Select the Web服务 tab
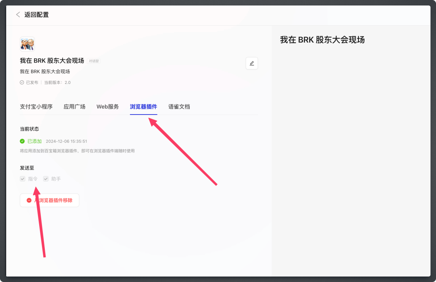This screenshot has height=282, width=436. (x=108, y=107)
